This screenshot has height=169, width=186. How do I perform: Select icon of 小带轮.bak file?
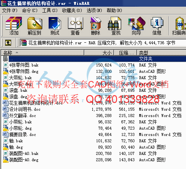6,122
